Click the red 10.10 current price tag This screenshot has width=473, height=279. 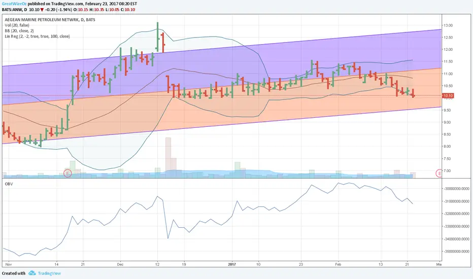pyautogui.click(x=448, y=96)
